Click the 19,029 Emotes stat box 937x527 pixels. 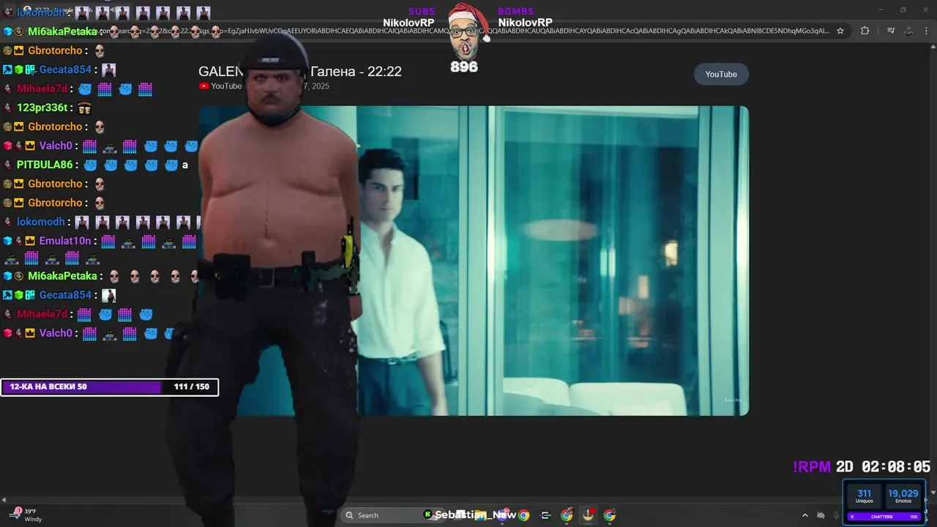(x=903, y=496)
